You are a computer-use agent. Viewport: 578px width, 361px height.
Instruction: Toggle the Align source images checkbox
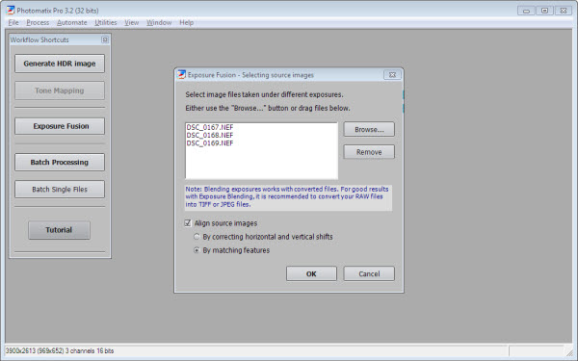[188, 223]
